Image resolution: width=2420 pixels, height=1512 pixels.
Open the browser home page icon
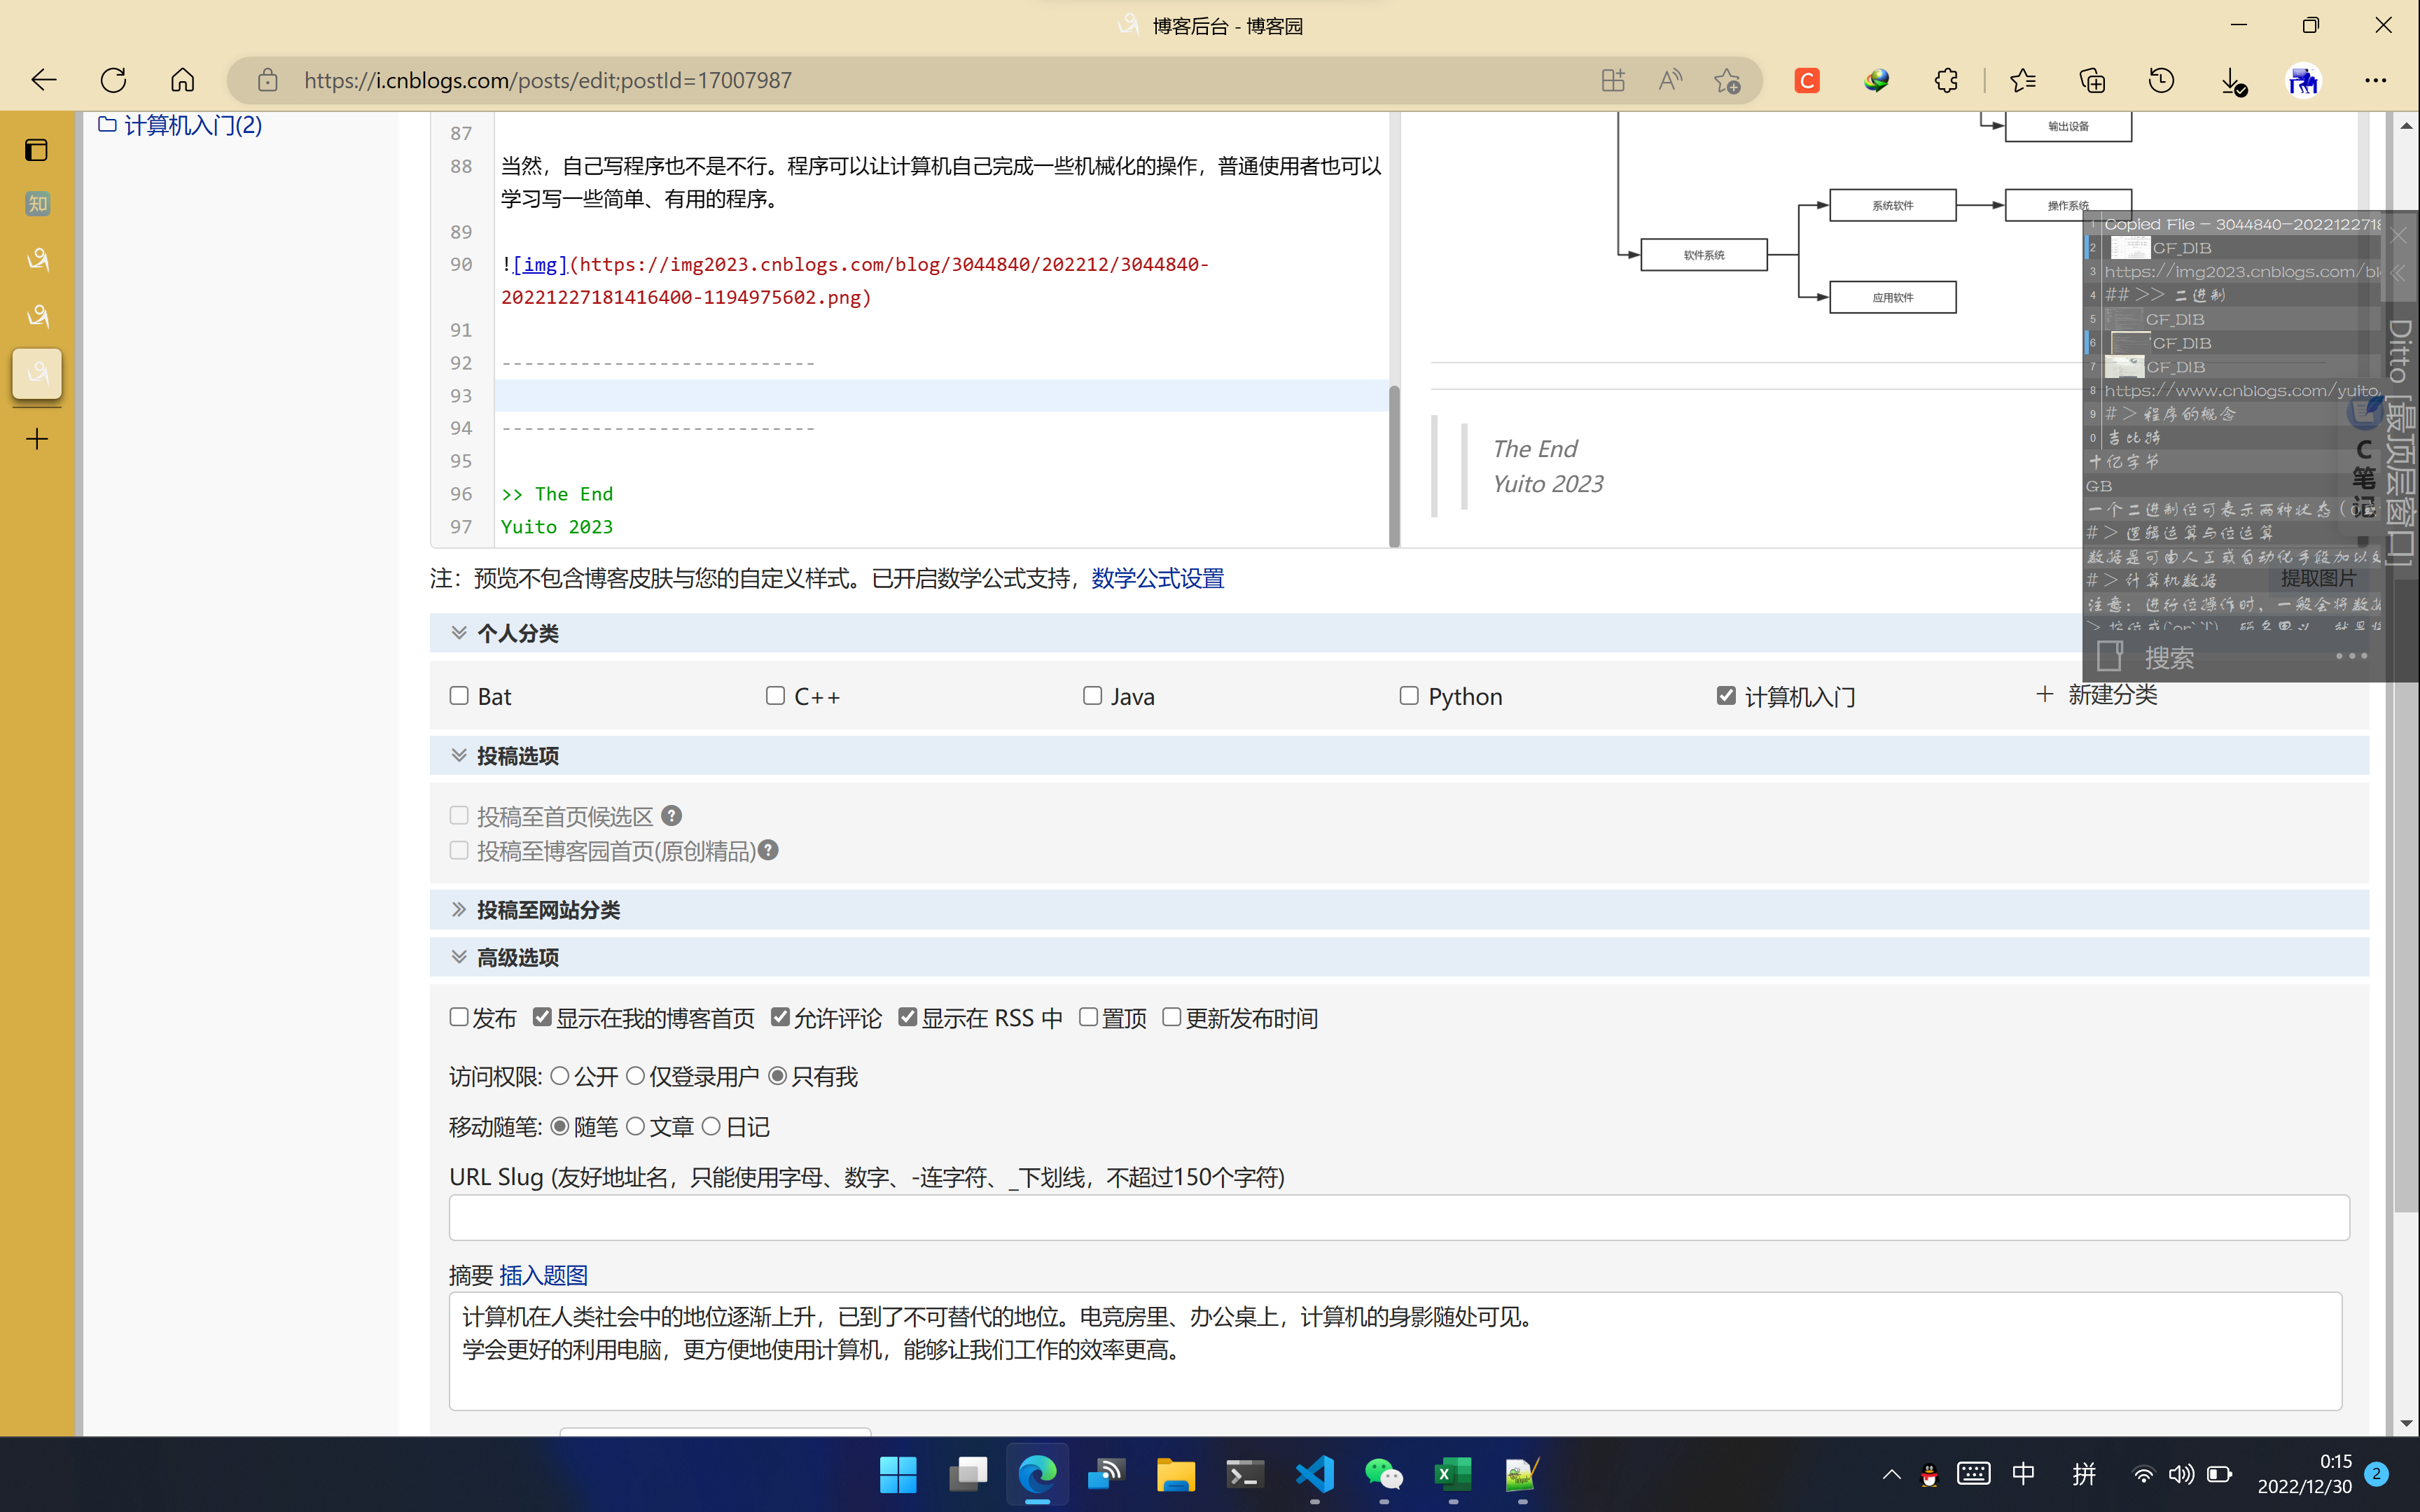182,80
